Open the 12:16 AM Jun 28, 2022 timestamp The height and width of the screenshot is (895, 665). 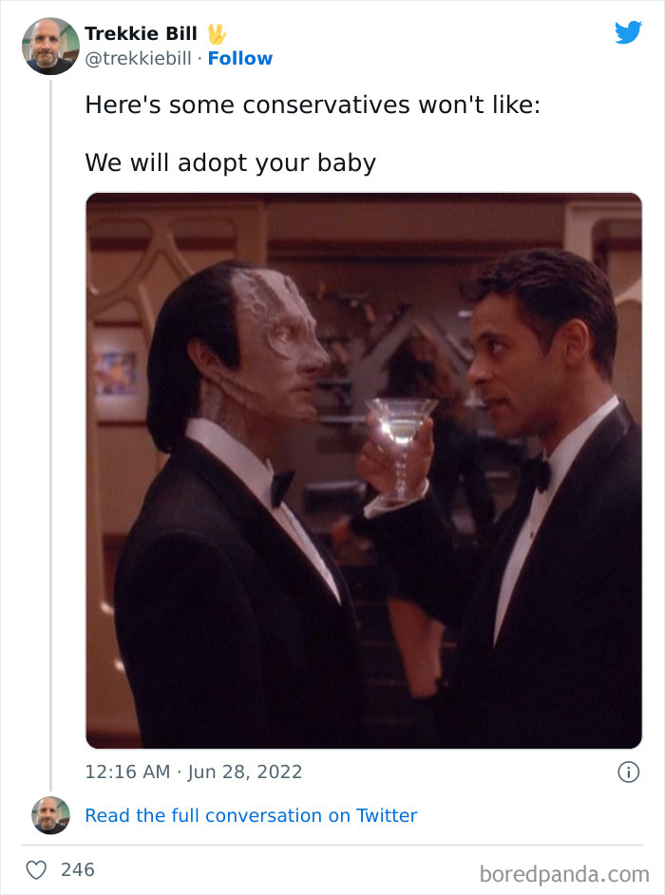[194, 771]
